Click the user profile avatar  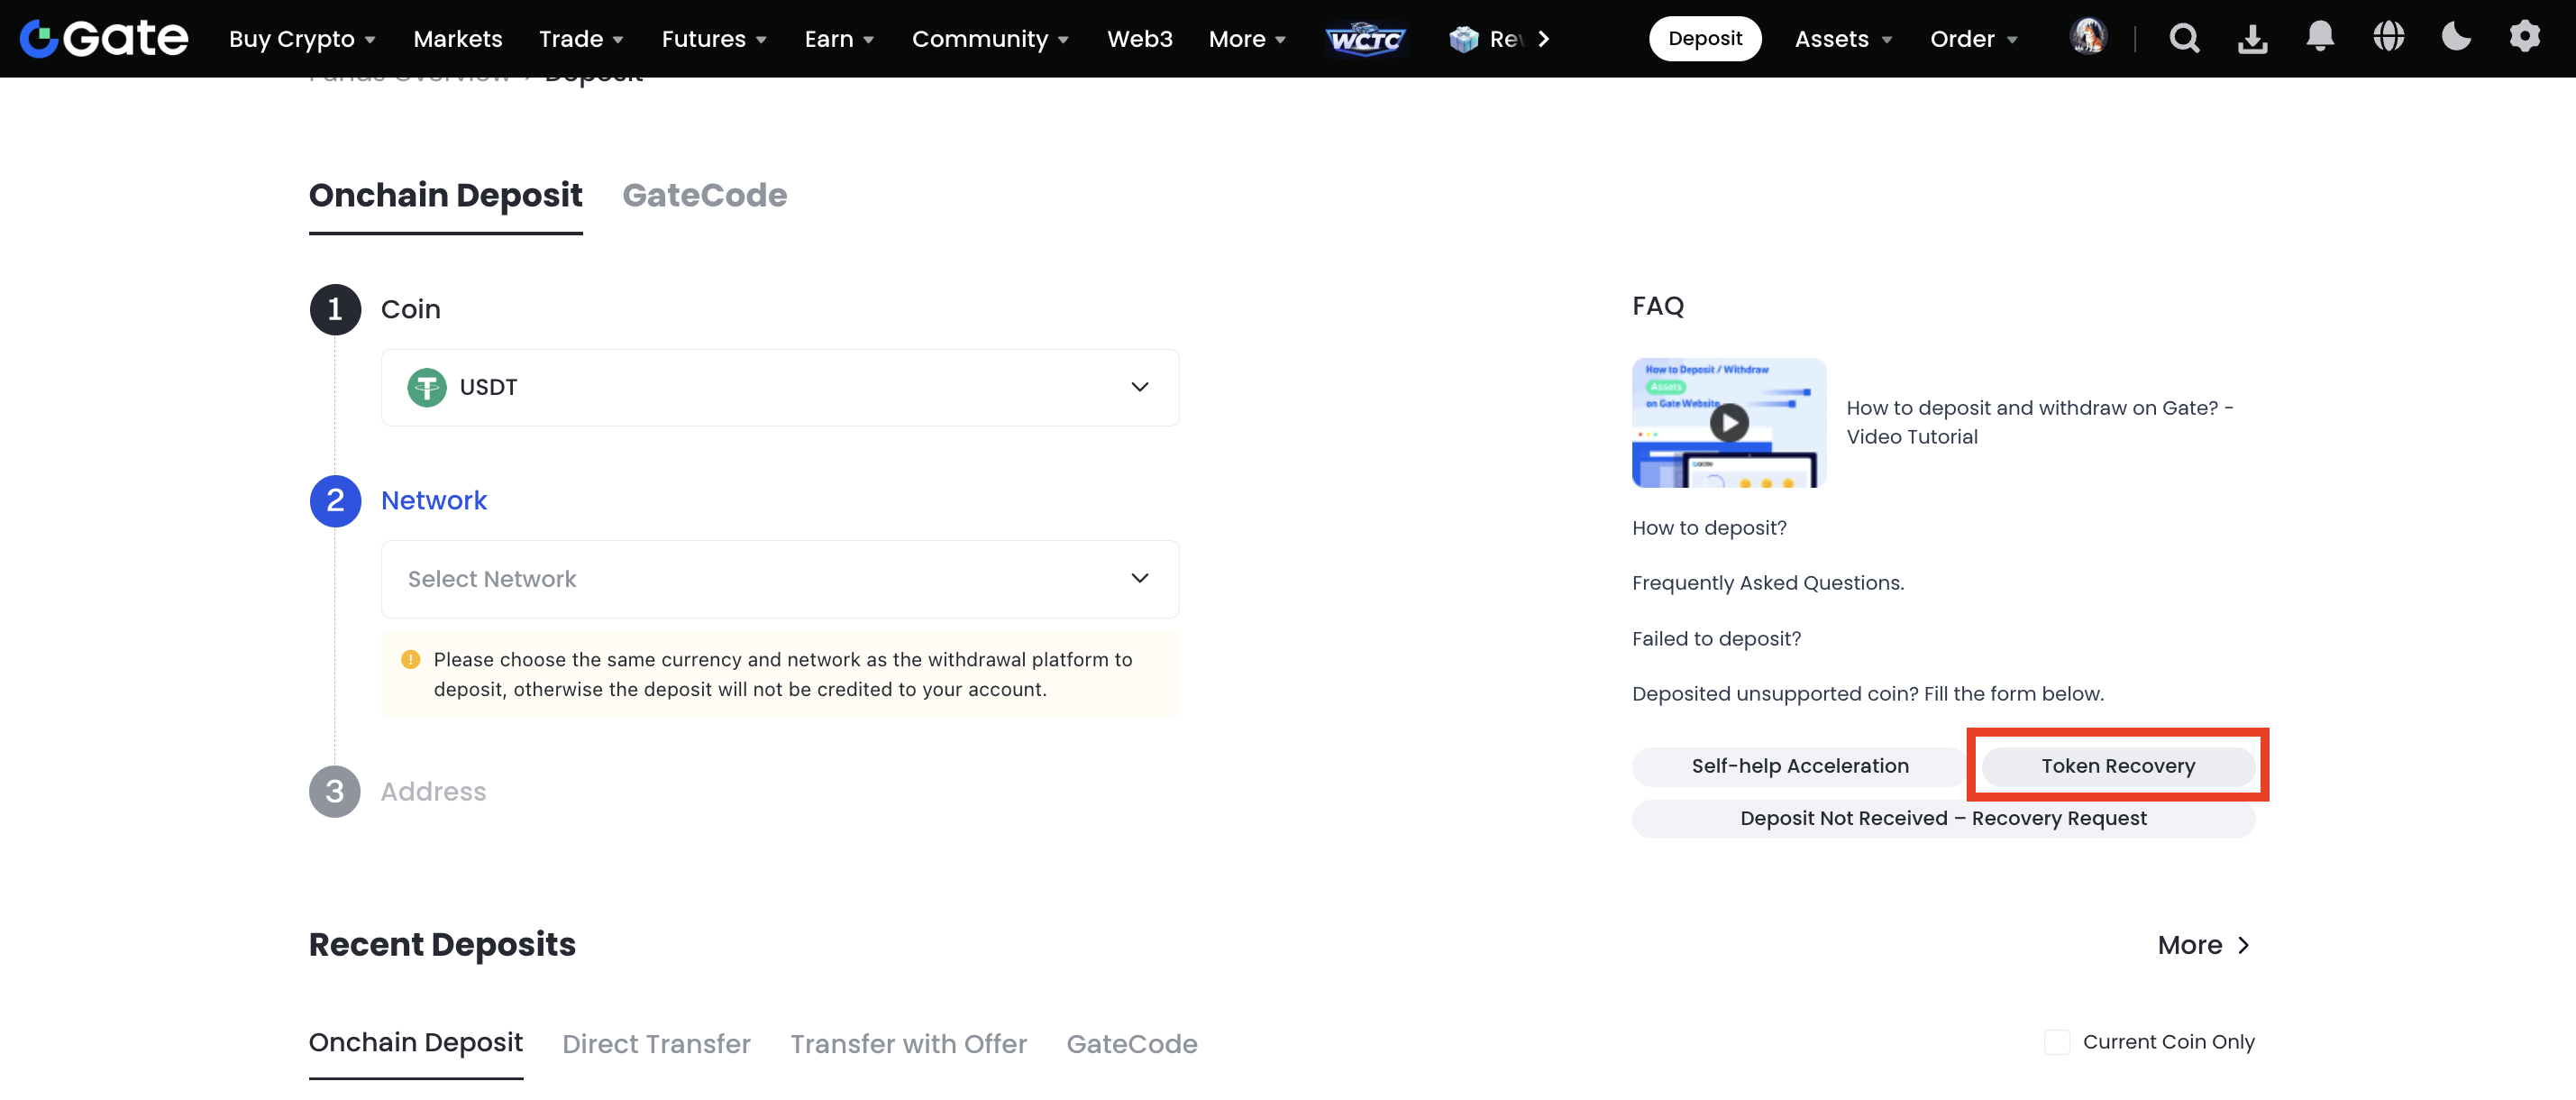(x=2088, y=38)
